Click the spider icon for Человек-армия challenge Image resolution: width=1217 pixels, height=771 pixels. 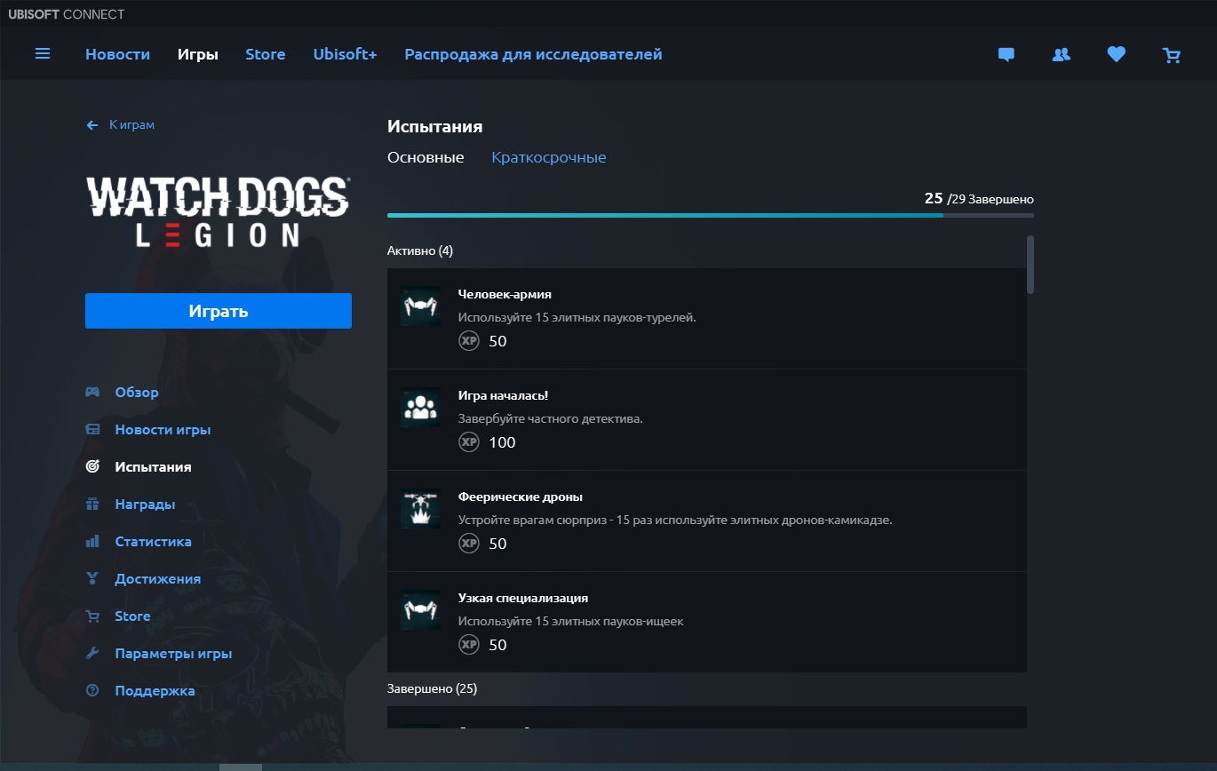click(420, 306)
